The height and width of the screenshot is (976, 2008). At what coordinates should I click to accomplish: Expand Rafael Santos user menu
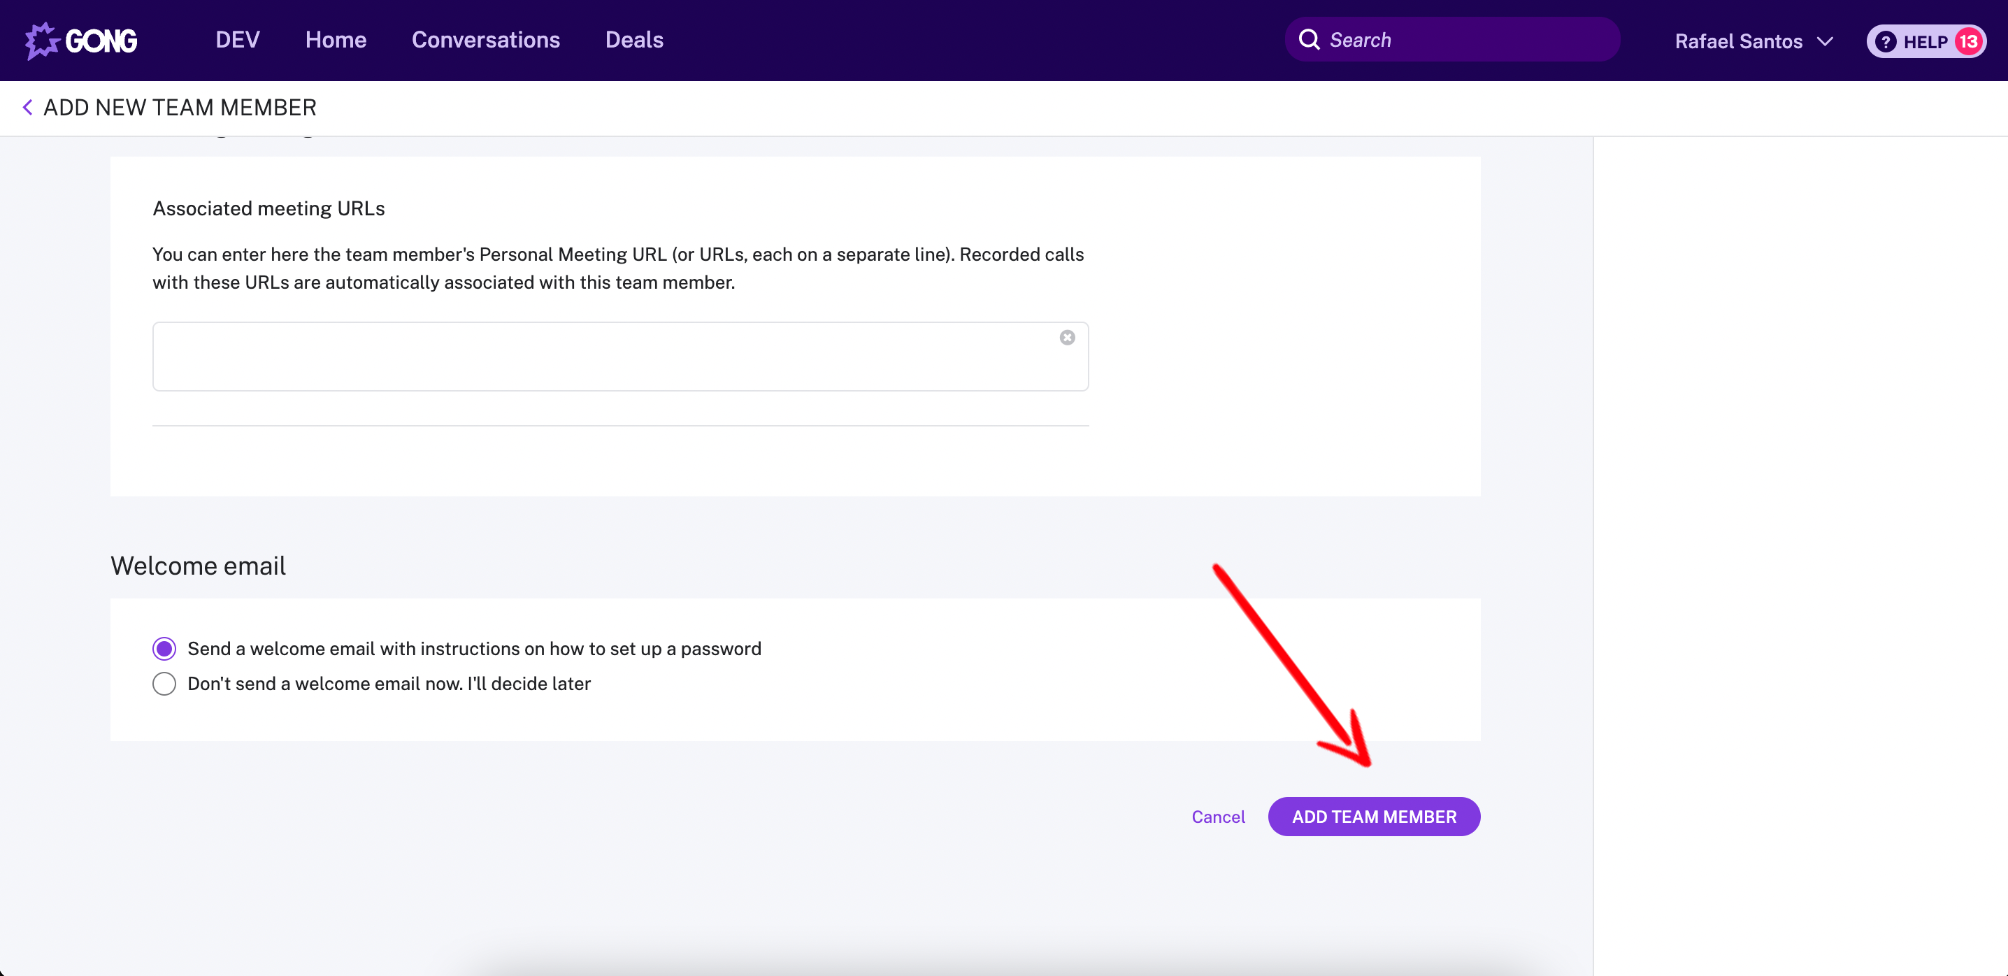(x=1738, y=41)
